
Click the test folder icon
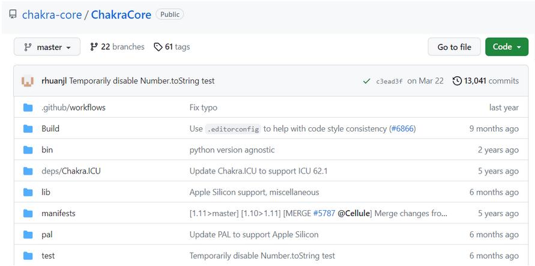tap(28, 256)
